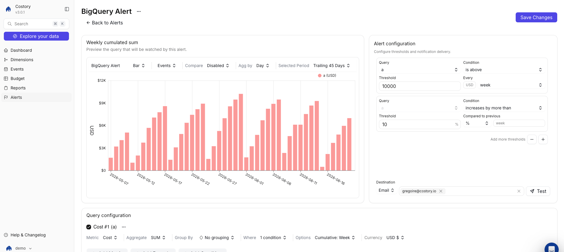Add another threshold with plus button

point(543,139)
